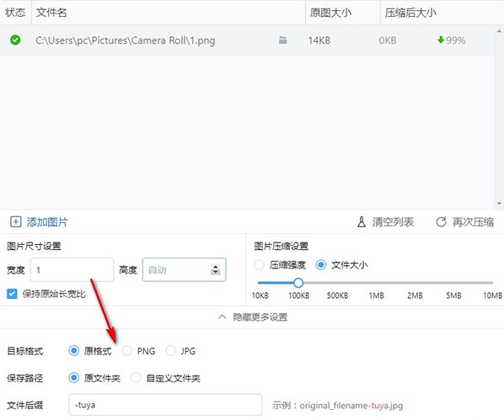504x420 pixels.
Task: Click the add image plus icon
Action: tap(16, 222)
